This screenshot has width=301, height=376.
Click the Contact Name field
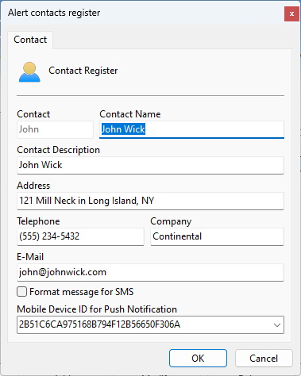[191, 129]
